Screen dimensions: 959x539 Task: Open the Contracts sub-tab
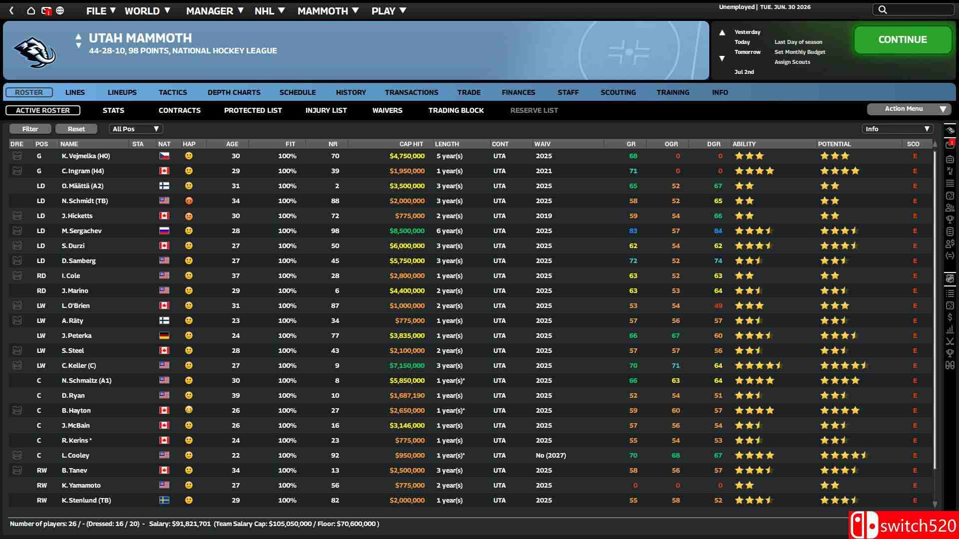[179, 110]
